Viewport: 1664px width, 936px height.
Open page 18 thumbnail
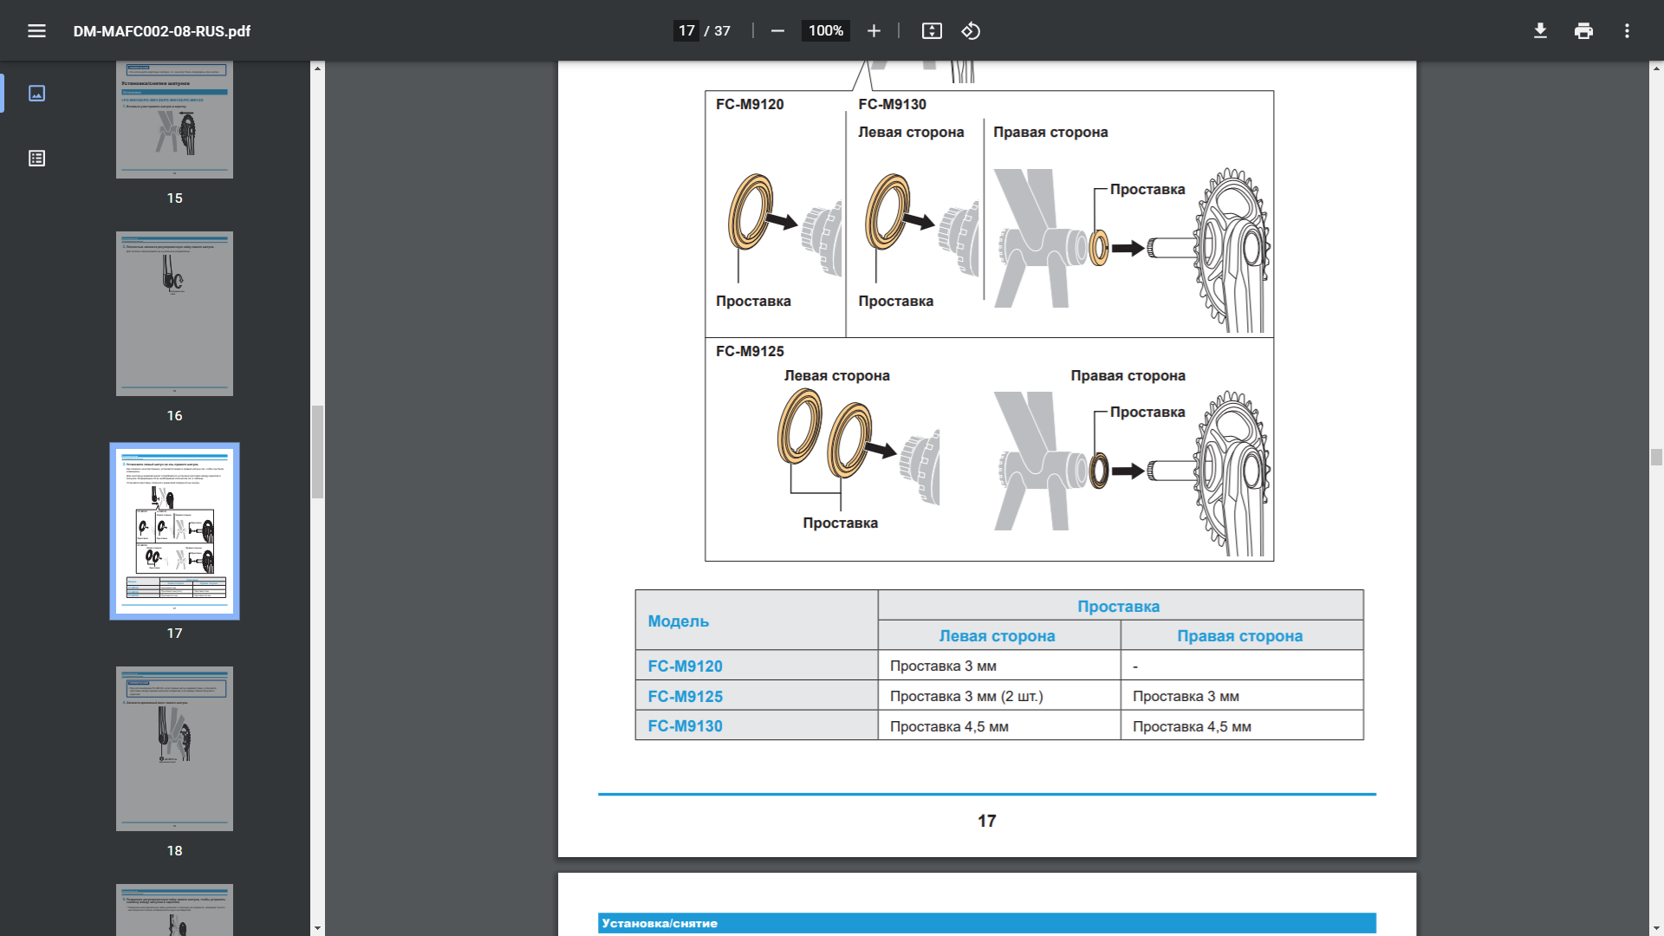click(174, 749)
